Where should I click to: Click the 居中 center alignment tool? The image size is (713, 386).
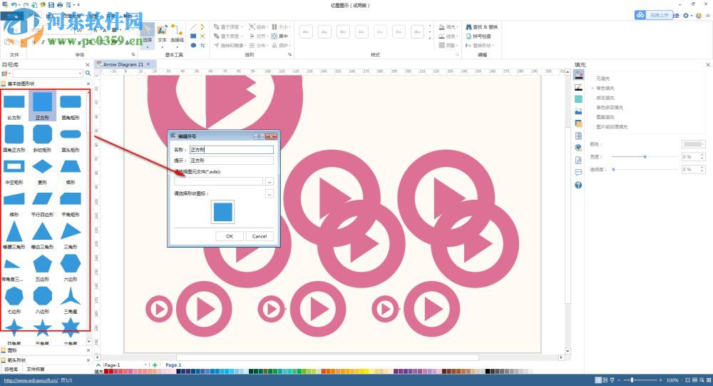coord(279,36)
